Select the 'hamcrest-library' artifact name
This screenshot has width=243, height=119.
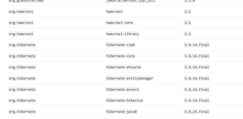coord(123,34)
